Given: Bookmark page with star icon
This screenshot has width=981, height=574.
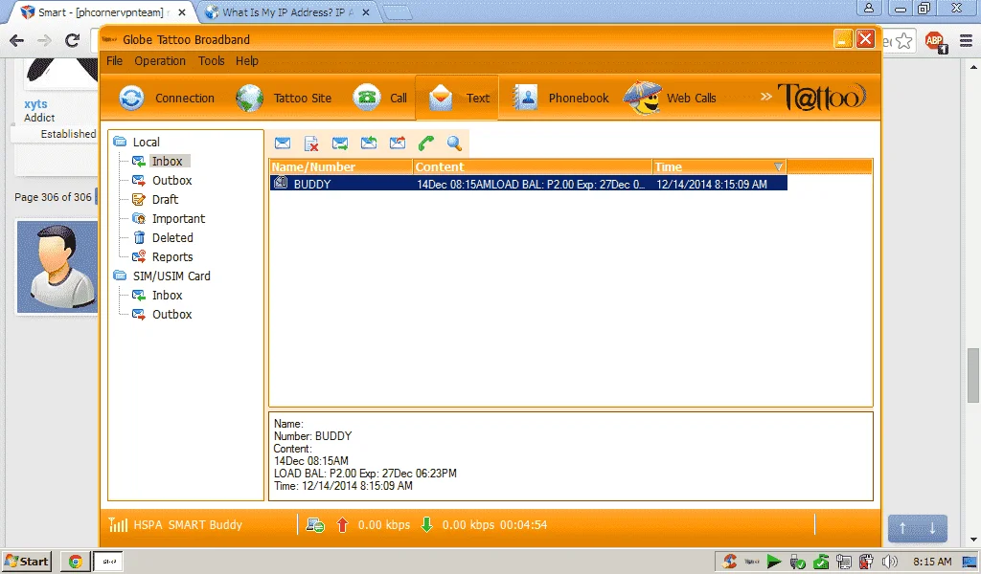Looking at the screenshot, I should pos(904,41).
